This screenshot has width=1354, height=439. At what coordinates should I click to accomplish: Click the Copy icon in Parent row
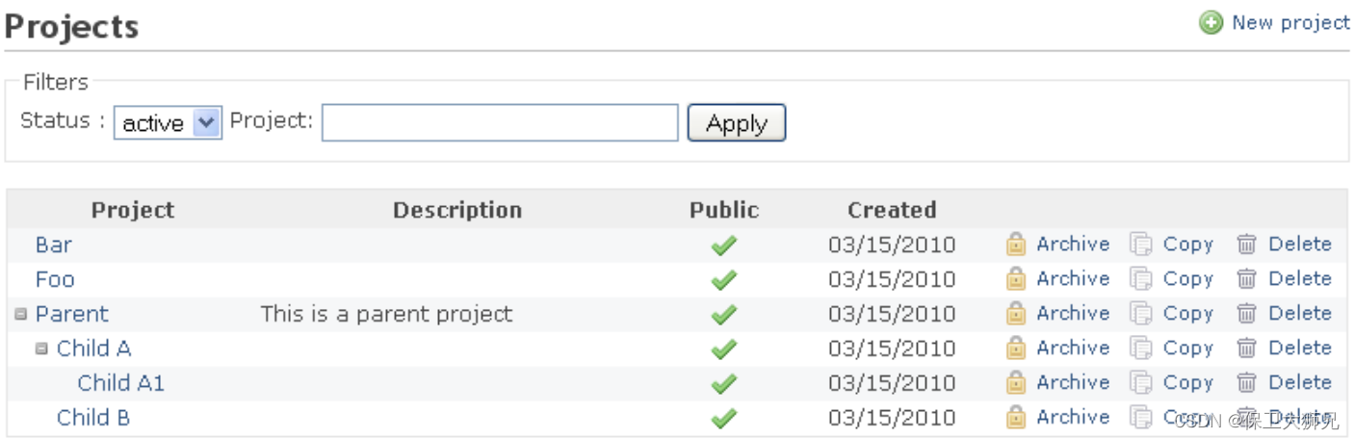point(1141,314)
